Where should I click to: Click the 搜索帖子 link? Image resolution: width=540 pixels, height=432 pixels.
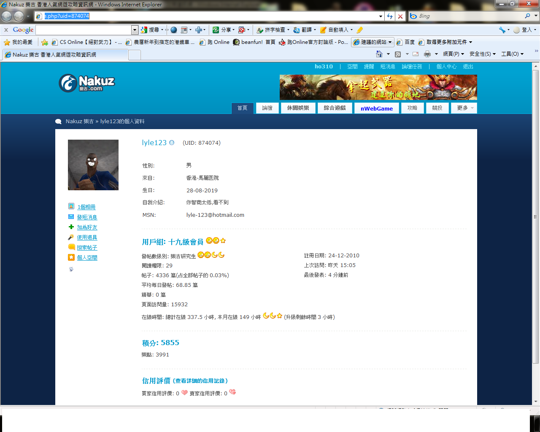point(87,248)
